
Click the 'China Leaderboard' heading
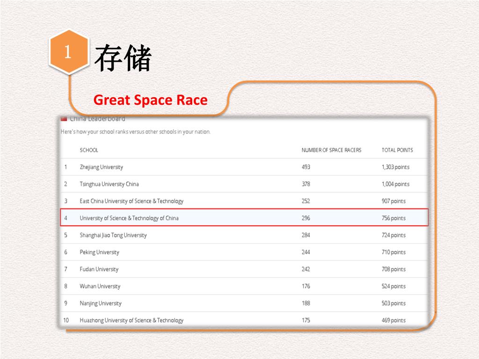point(97,119)
